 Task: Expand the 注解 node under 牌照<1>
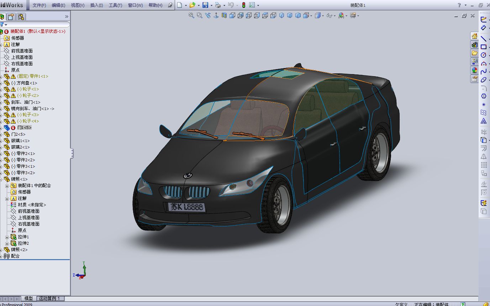(x=7, y=198)
